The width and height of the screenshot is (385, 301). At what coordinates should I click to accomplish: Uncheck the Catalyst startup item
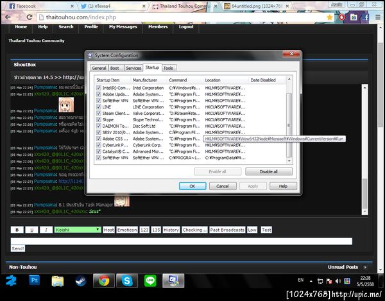click(98, 151)
